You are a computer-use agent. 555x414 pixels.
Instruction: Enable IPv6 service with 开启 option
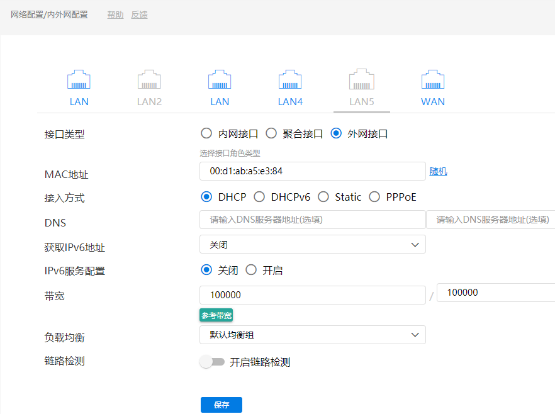point(251,271)
